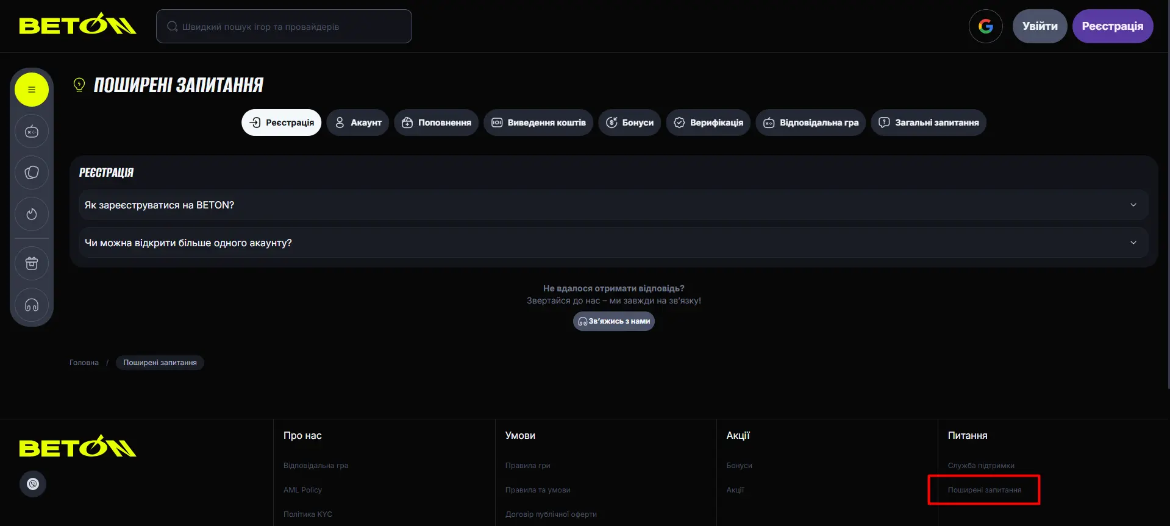
Task: Open the flame icon in sidebar
Action: (x=32, y=215)
